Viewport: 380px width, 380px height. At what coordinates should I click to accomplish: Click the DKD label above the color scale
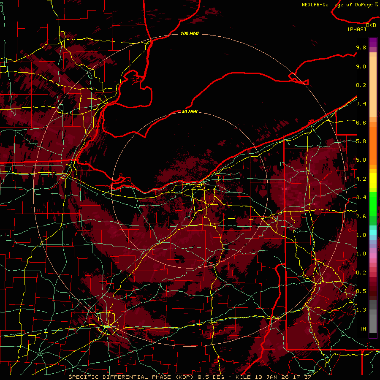[371, 25]
